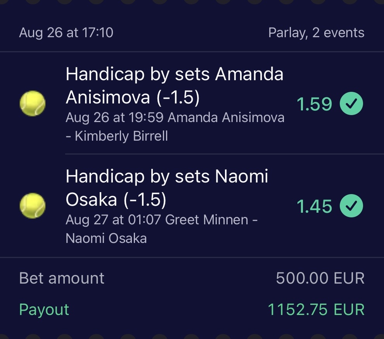
Task: Select the 1.45 odds value
Action: [314, 206]
